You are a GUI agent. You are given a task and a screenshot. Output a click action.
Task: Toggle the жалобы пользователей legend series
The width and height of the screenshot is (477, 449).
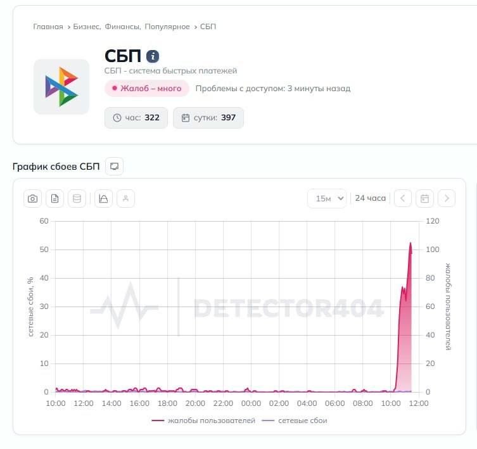pos(204,421)
